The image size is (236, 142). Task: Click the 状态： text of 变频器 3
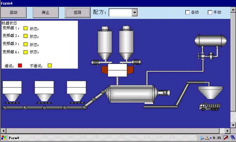(34, 45)
